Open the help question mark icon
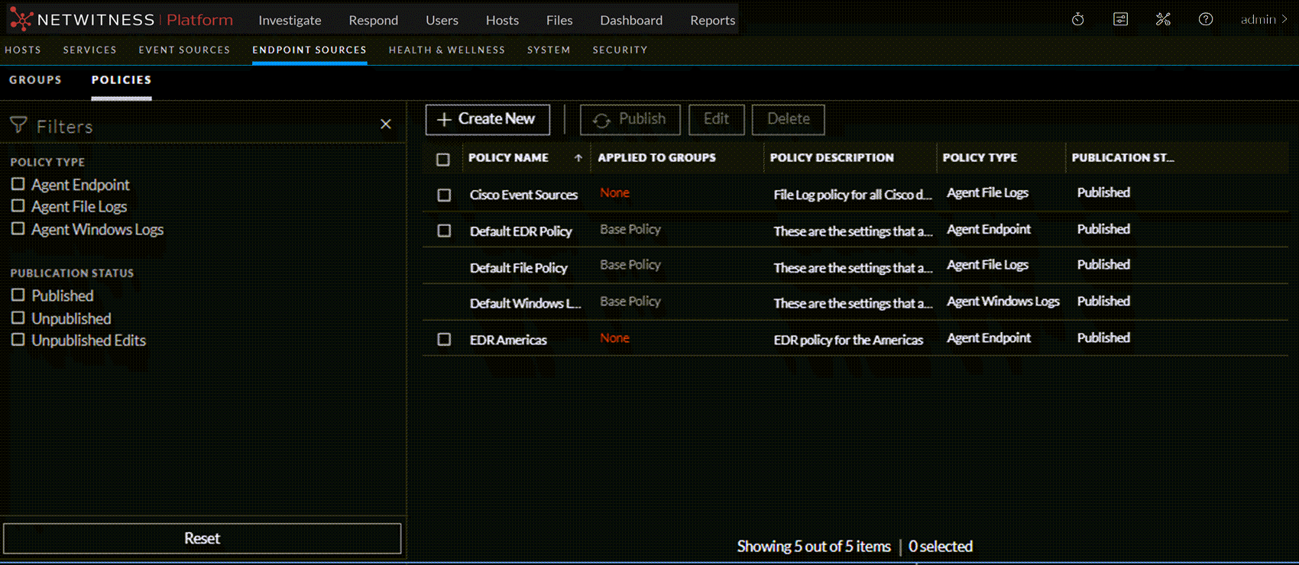Screen dimensions: 1299x565 [1206, 20]
